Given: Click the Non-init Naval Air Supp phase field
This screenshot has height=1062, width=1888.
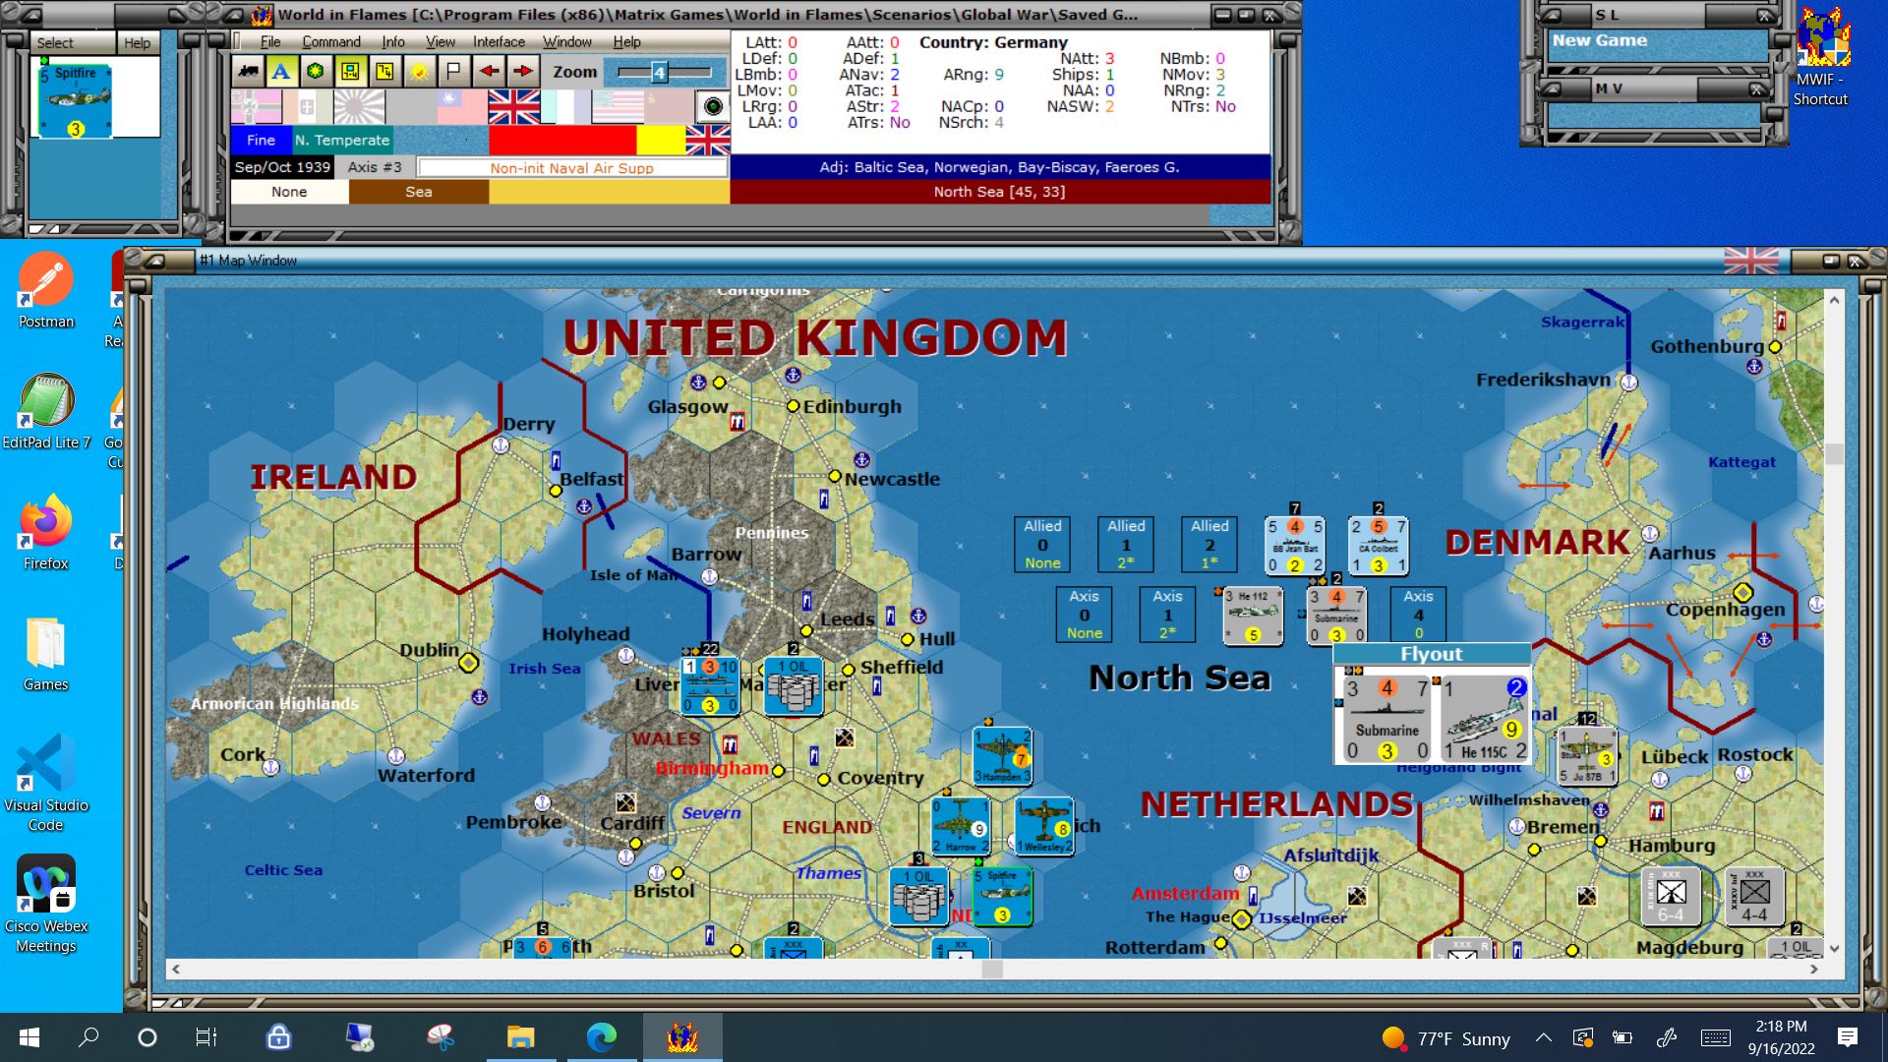Looking at the screenshot, I should (572, 168).
